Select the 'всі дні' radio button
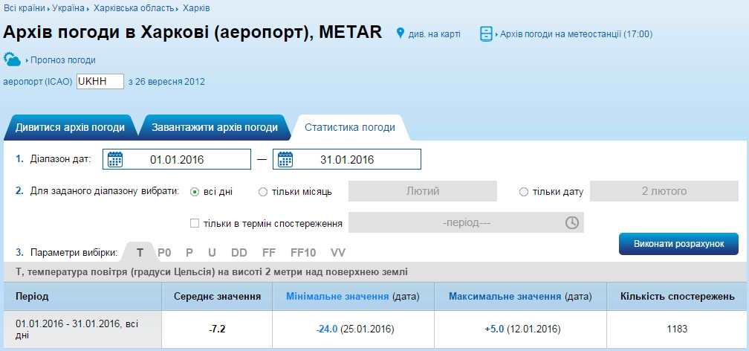Viewport: 749px width, 351px height. (x=195, y=192)
